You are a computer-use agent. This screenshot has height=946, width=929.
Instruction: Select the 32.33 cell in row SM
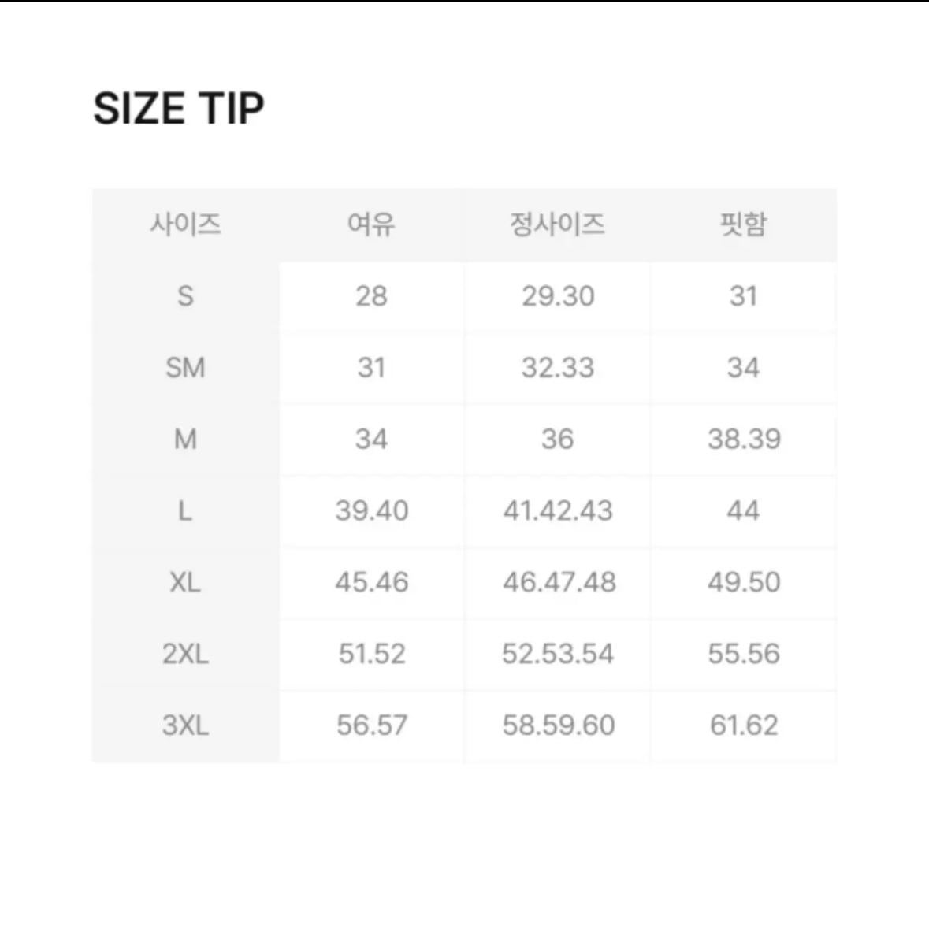pos(558,368)
